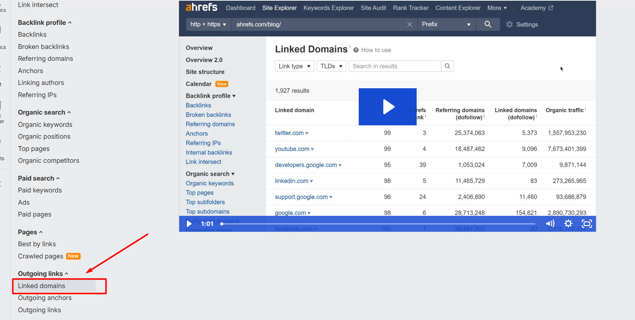The height and width of the screenshot is (320, 635).
Task: Clear the URL field with the X icon
Action: click(410, 24)
